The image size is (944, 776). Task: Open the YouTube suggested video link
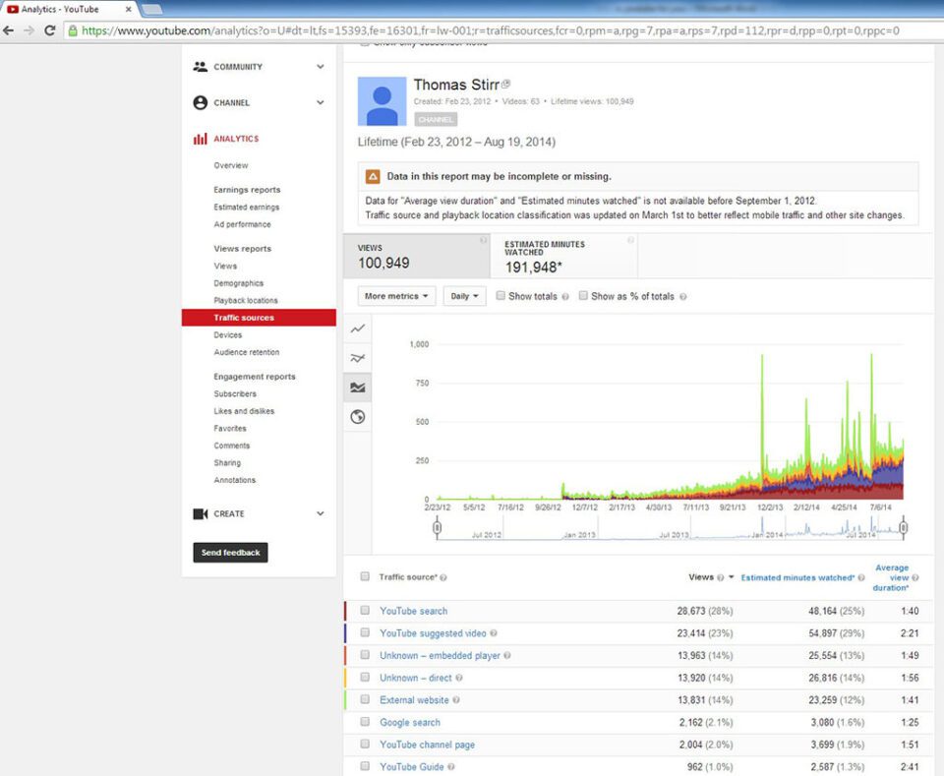(433, 633)
